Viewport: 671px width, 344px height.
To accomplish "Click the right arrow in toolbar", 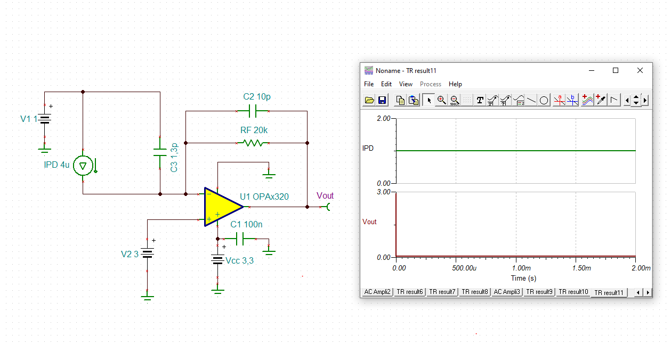I will 645,100.
